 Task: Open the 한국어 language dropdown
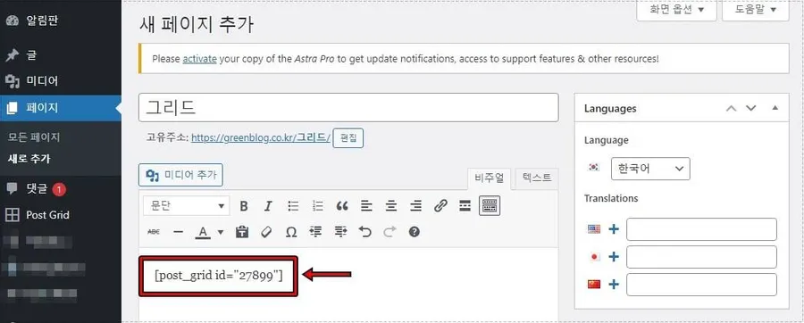pos(650,169)
